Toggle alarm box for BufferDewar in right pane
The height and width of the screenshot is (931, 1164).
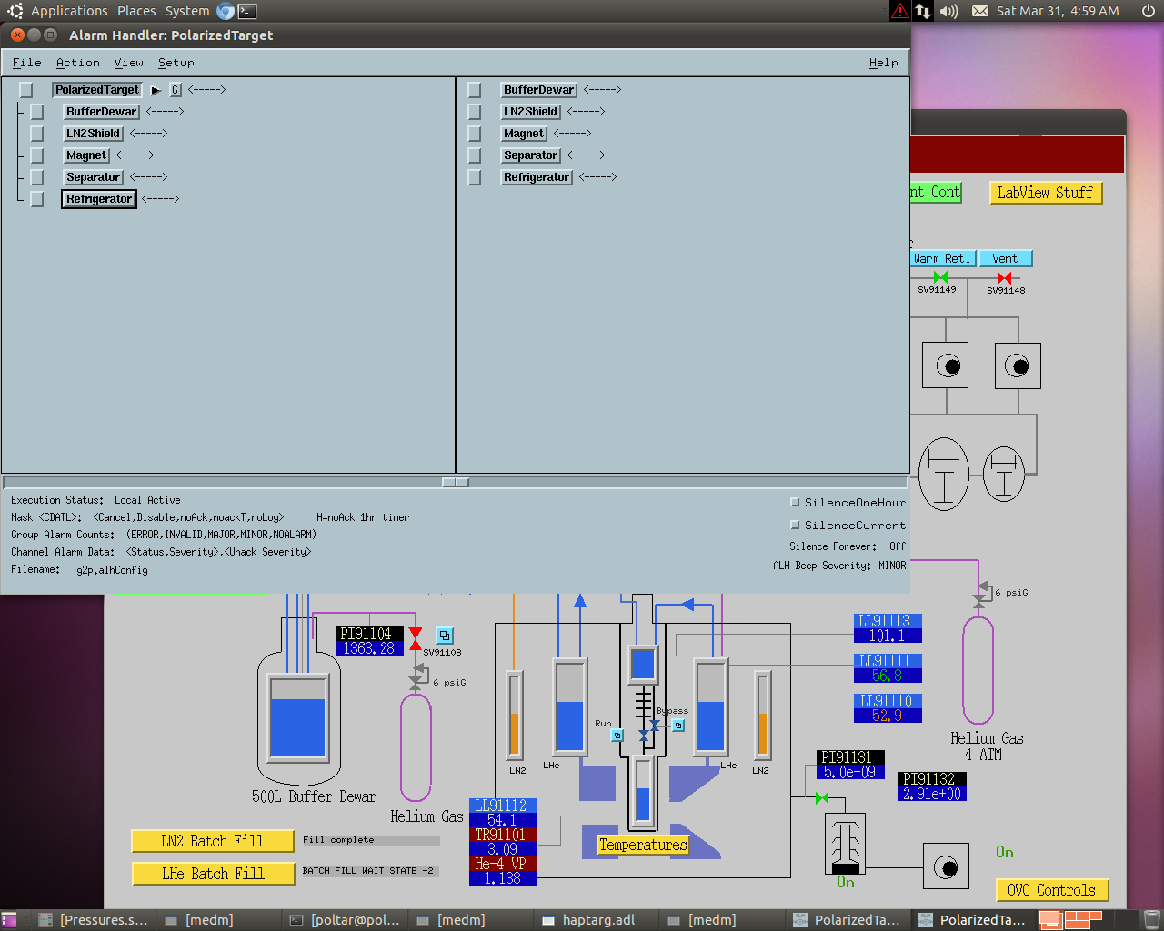(475, 90)
